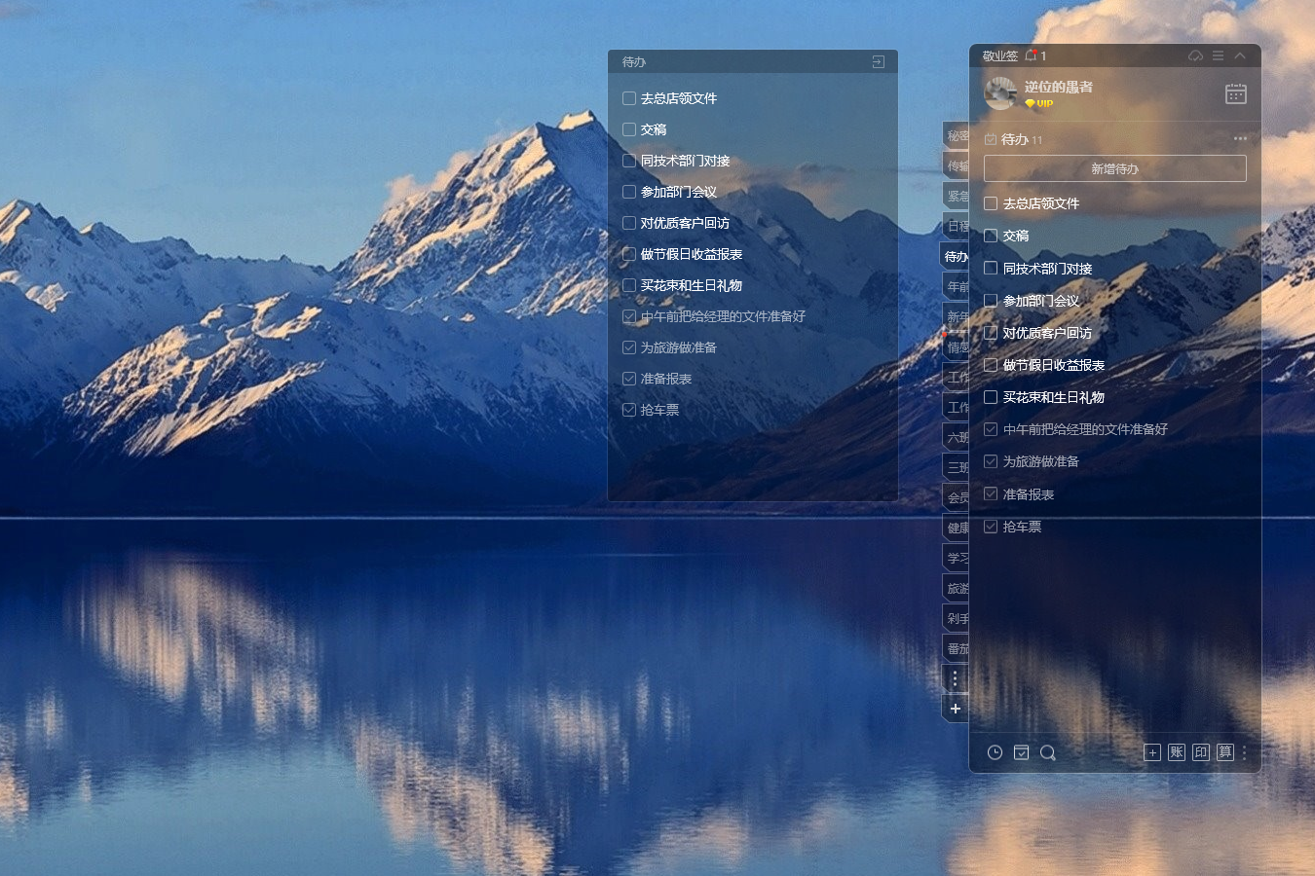Select the 健康 category tab
This screenshot has width=1315, height=876.
tap(957, 528)
